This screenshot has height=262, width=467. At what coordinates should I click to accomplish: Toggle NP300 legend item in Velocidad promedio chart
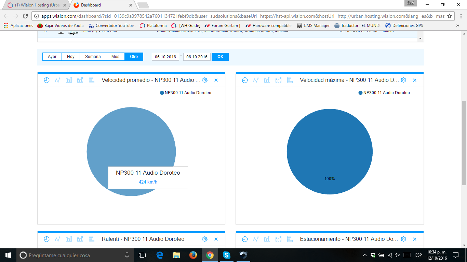click(x=186, y=93)
